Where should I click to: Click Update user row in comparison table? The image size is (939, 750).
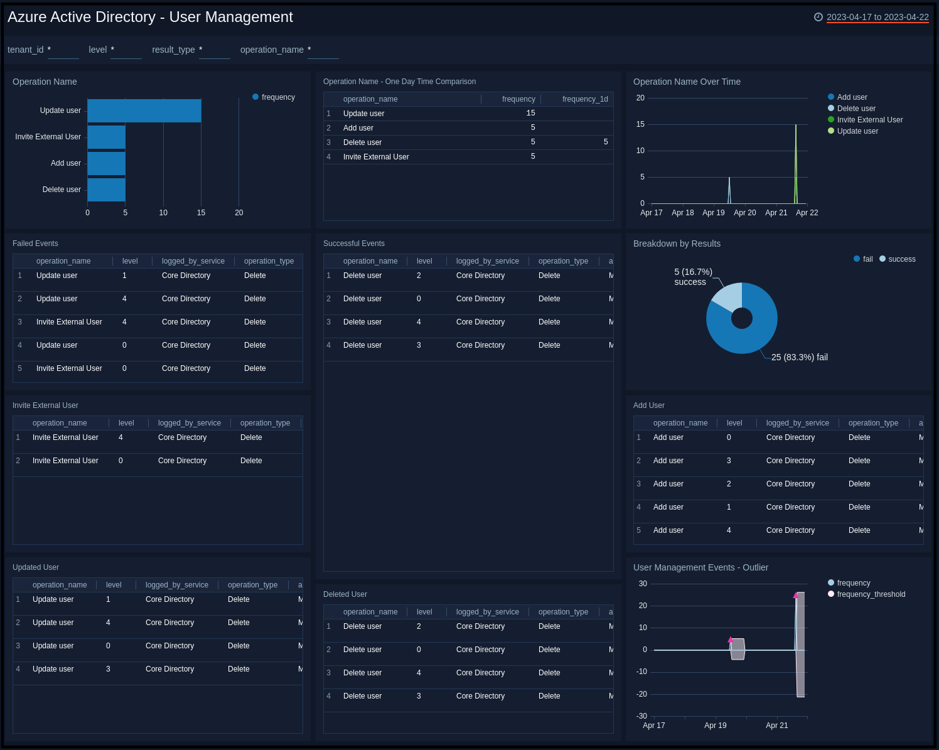tap(468, 114)
